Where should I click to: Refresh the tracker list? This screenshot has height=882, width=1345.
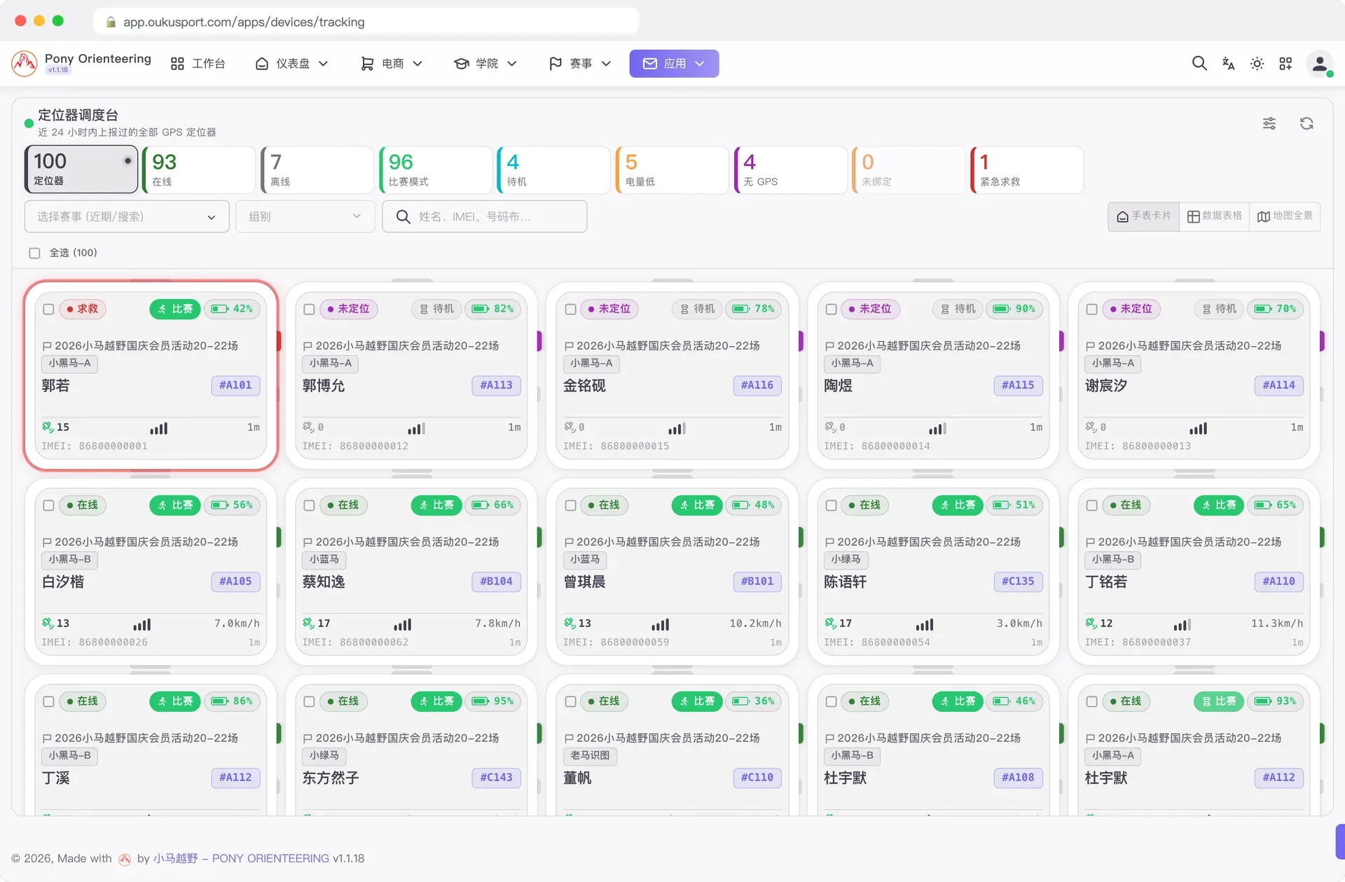coord(1306,123)
